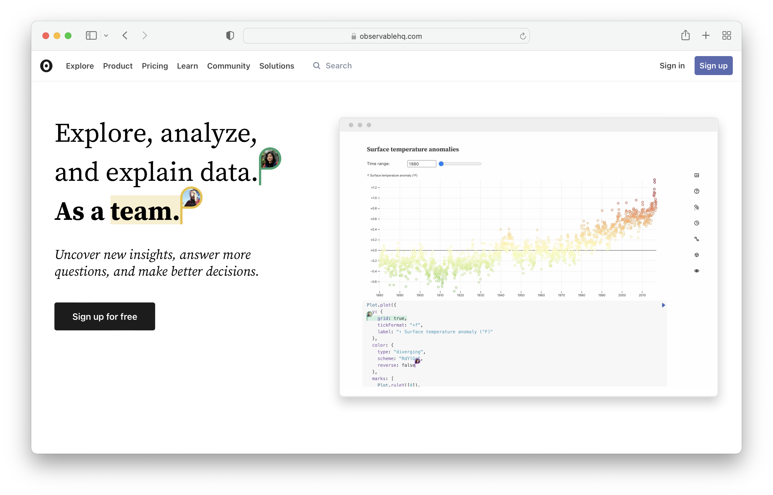Run the cell with blue play arrow
Image resolution: width=773 pixels, height=495 pixels.
(x=663, y=305)
